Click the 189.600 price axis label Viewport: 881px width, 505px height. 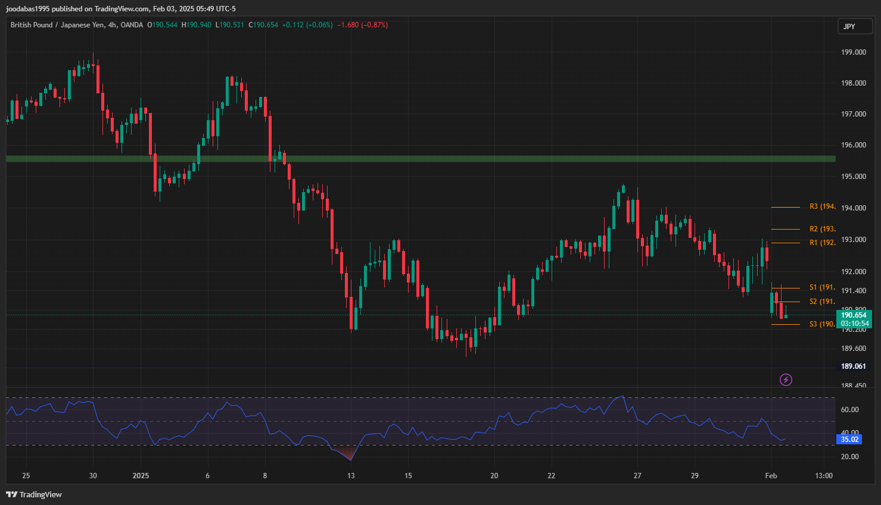(x=854, y=349)
